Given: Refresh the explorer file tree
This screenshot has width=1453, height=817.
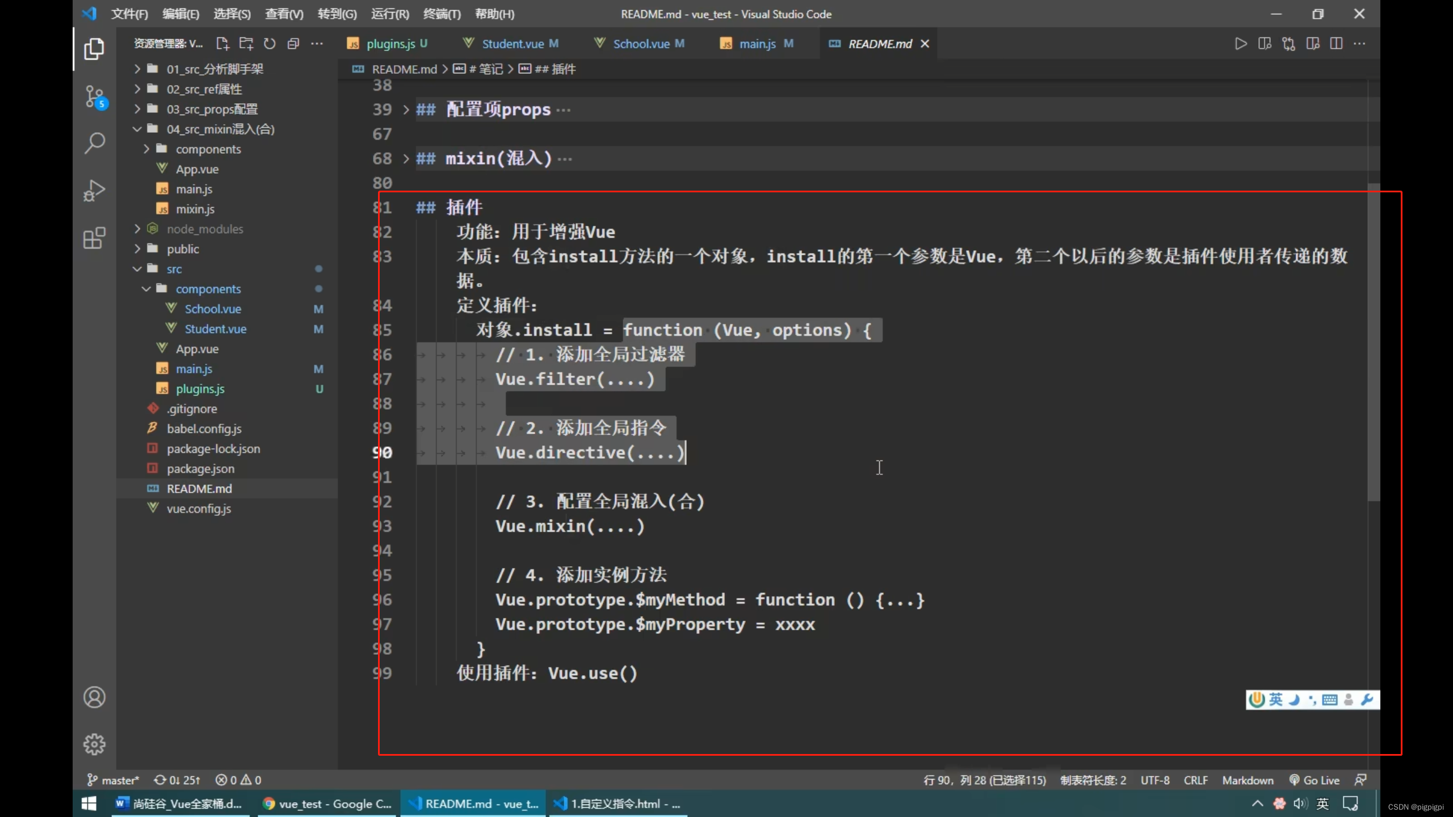Looking at the screenshot, I should 270,44.
